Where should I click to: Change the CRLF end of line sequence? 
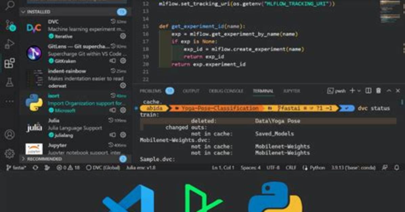click(x=291, y=168)
